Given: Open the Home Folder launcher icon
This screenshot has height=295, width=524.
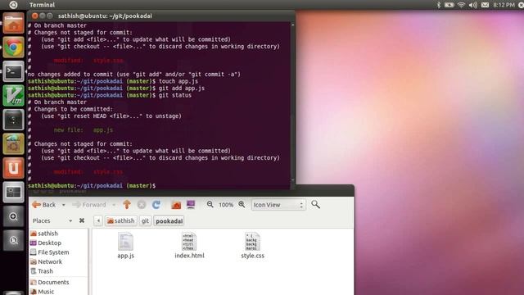Looking at the screenshot, I should 13,23.
